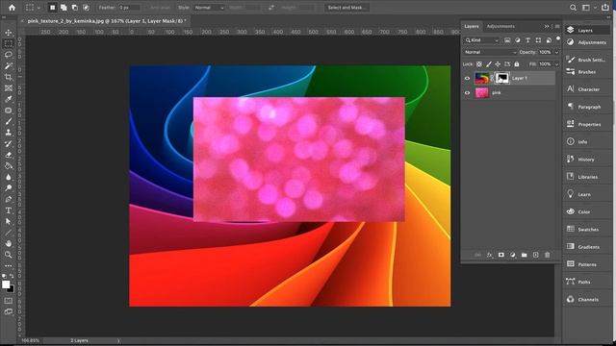Open the blend mode Normal dropdown

[490, 52]
